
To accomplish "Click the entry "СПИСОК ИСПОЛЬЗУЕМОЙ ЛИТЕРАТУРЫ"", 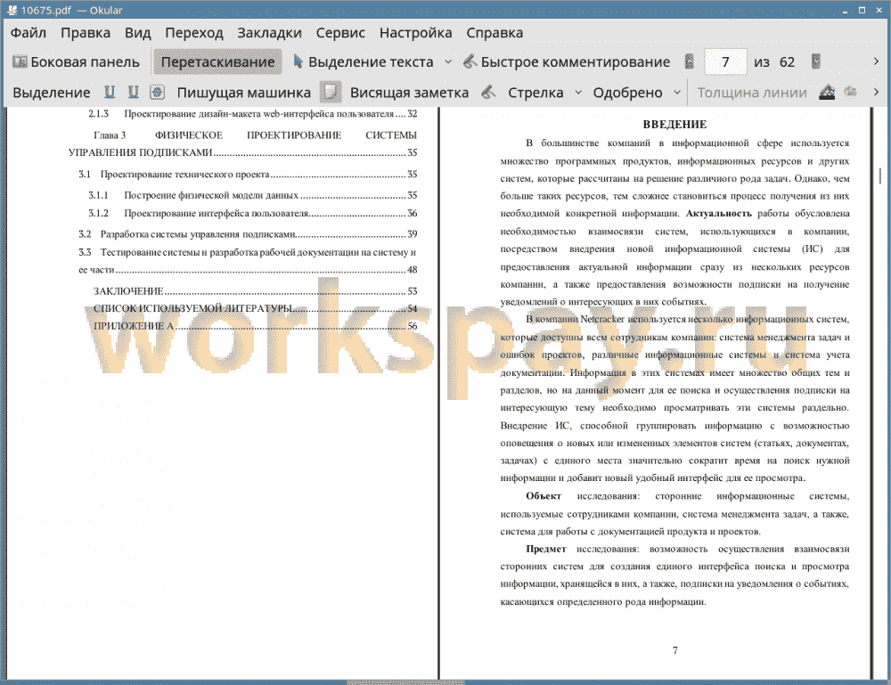I will (255, 308).
